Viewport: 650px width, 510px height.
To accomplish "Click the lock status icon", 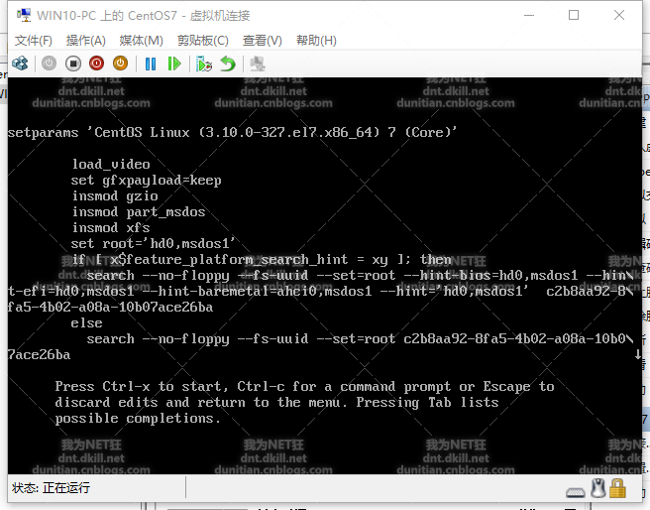I will [x=617, y=488].
